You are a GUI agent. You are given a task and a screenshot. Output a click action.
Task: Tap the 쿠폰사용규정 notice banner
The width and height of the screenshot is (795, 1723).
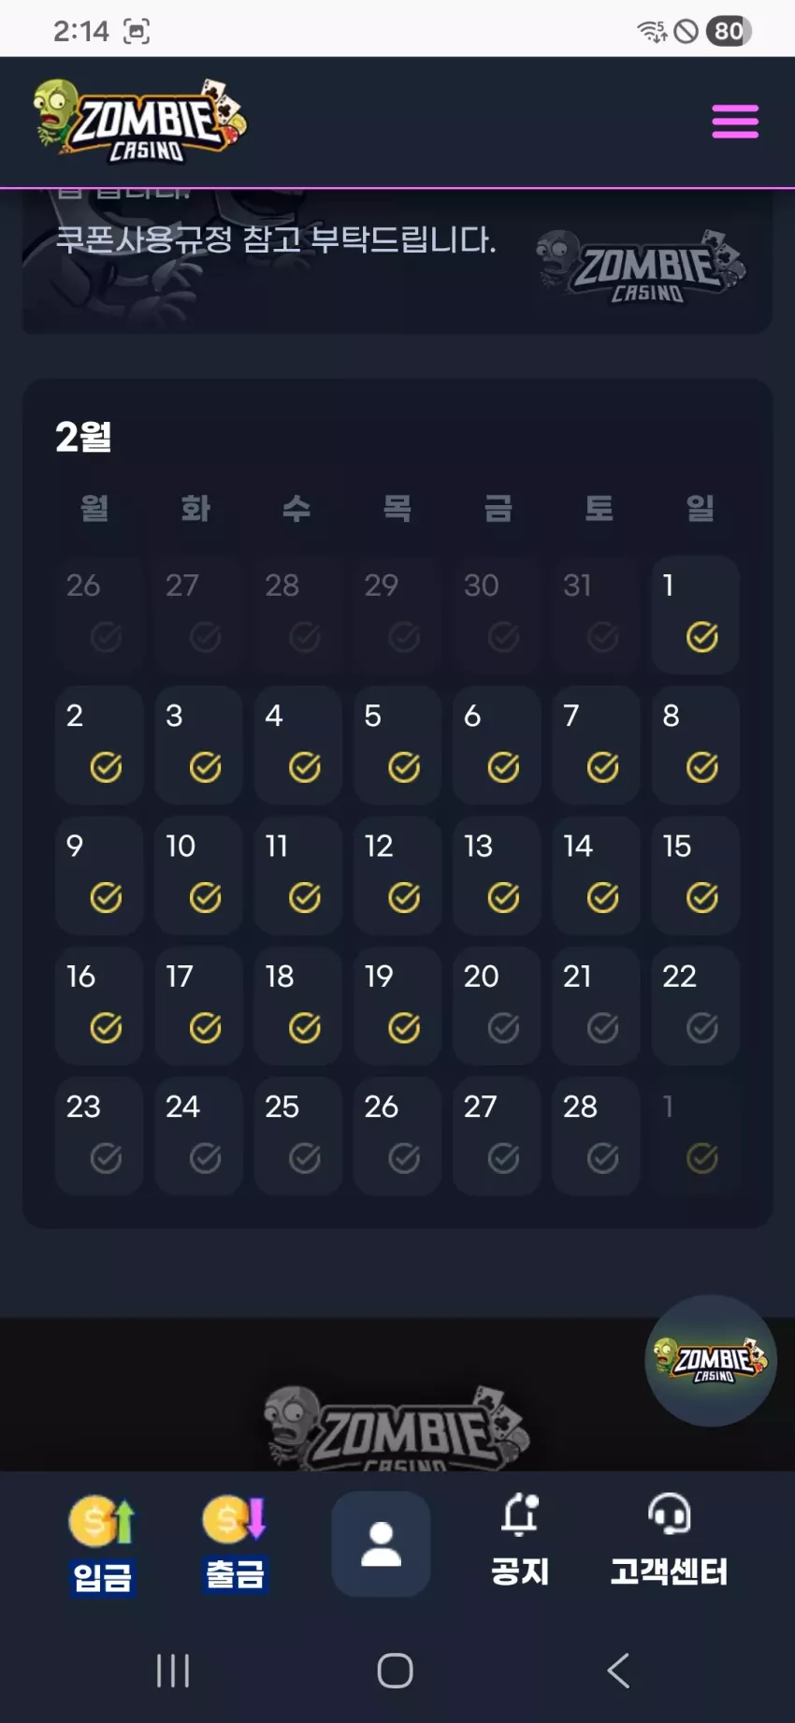(x=397, y=260)
